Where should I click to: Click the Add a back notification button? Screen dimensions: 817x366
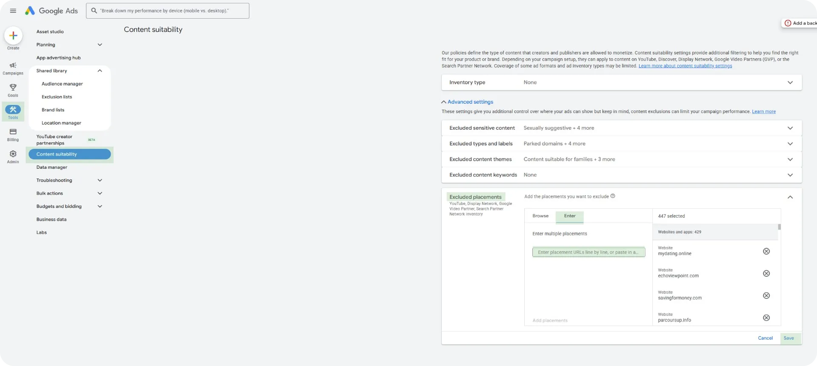799,23
